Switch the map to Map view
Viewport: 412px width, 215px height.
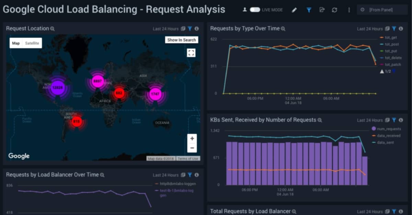pyautogui.click(x=16, y=43)
